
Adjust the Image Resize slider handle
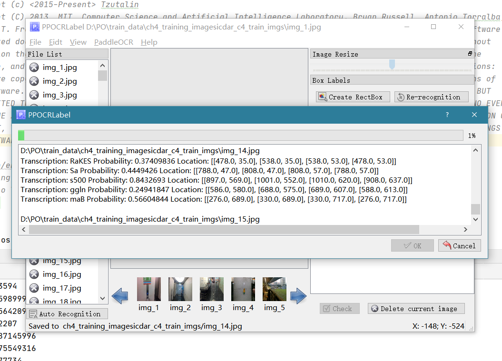point(392,64)
